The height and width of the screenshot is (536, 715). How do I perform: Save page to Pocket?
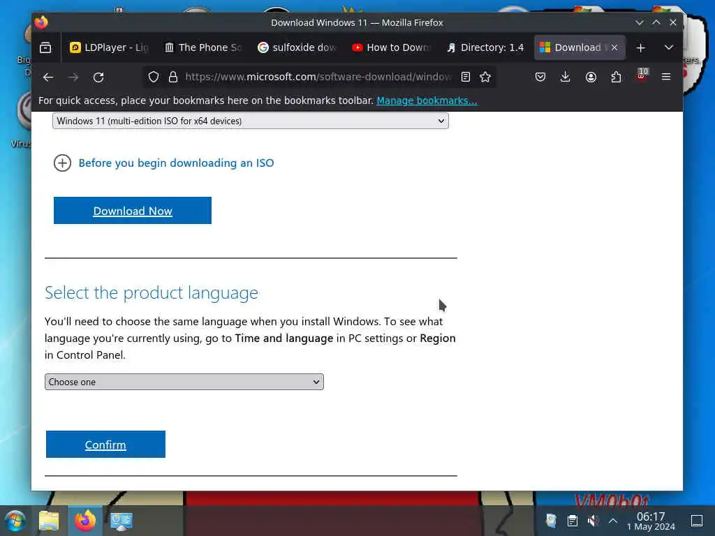point(540,77)
